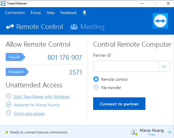Click the download update arrow icon
Screen dimensions: 174x138
pos(85,13)
